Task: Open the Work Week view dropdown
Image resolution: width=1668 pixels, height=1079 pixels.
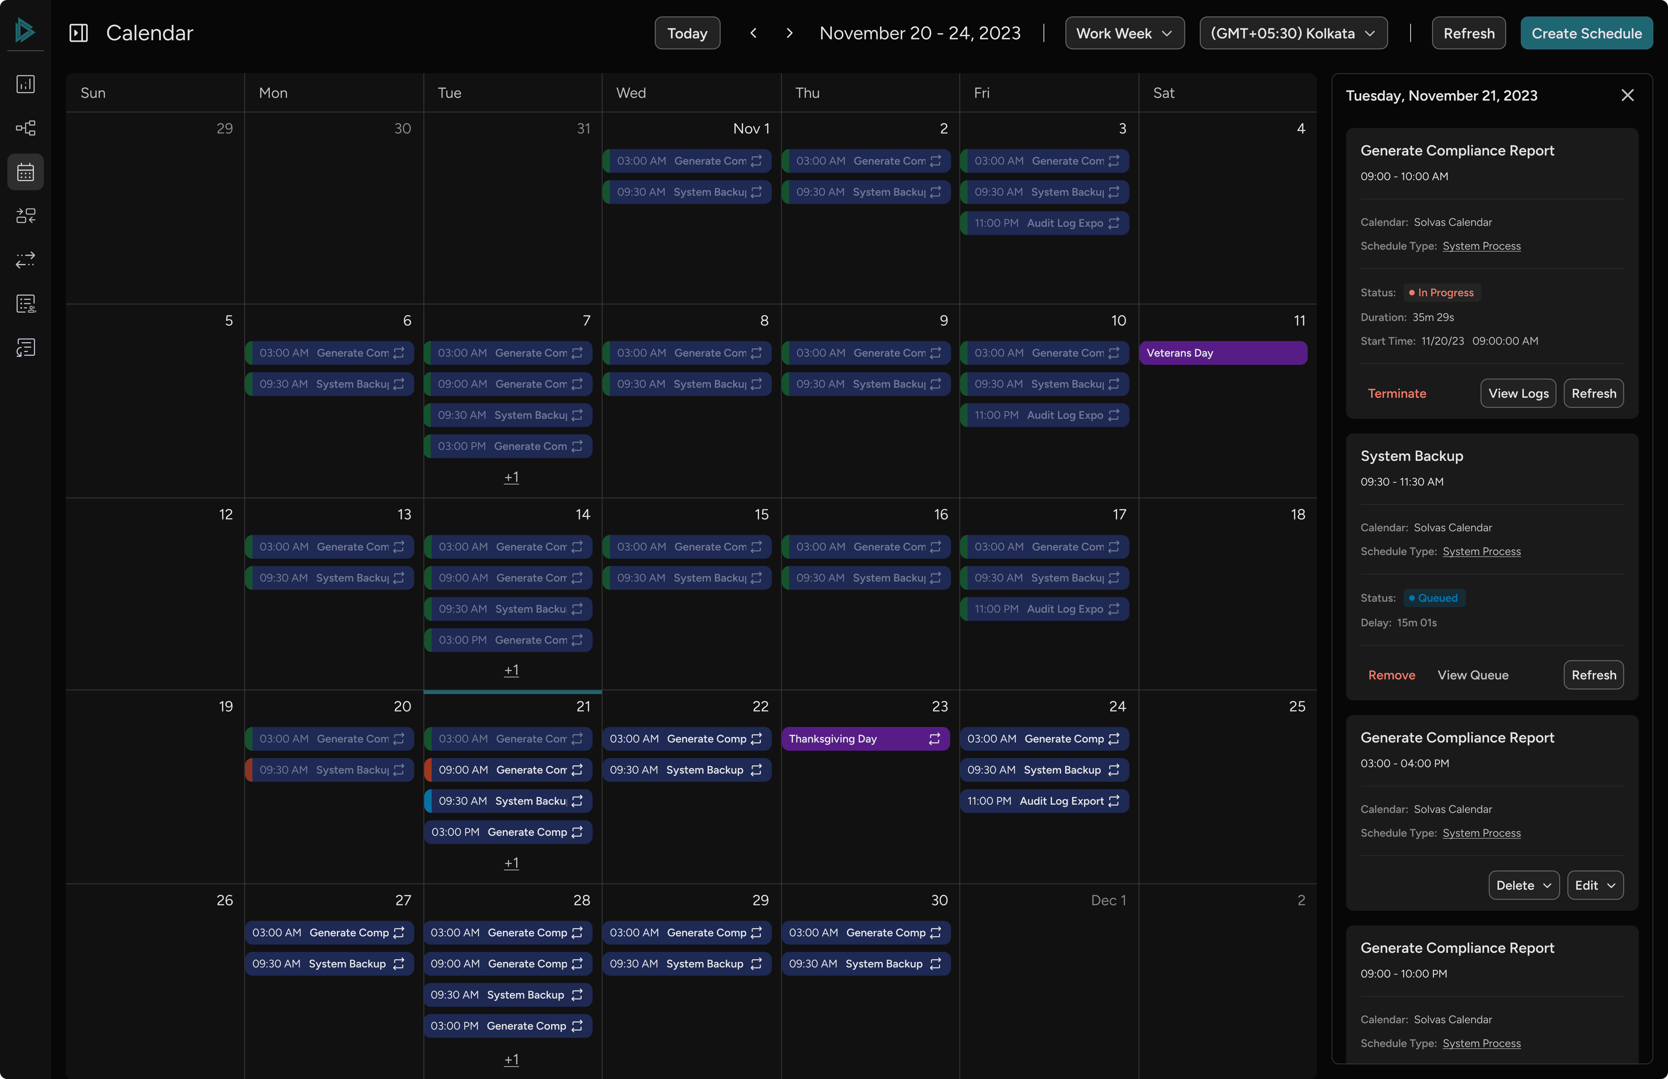Action: [x=1124, y=32]
